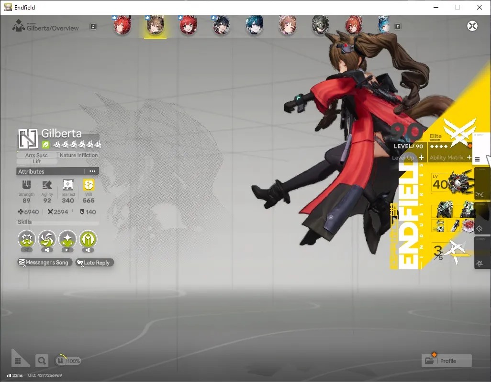491x382 pixels.
Task: Click the 22ms network latency indicator
Action: click(15, 375)
